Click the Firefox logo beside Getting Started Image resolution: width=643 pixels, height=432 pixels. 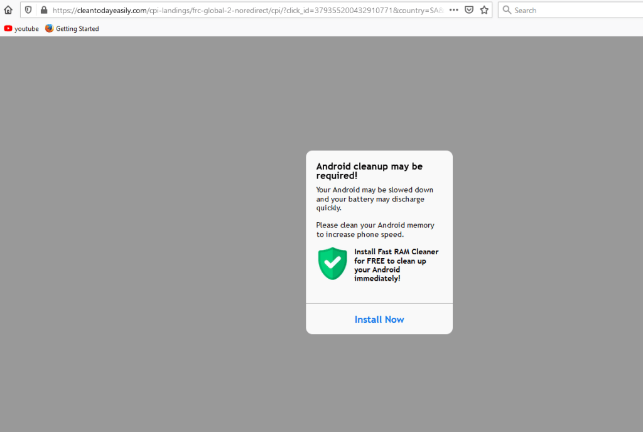pos(50,28)
